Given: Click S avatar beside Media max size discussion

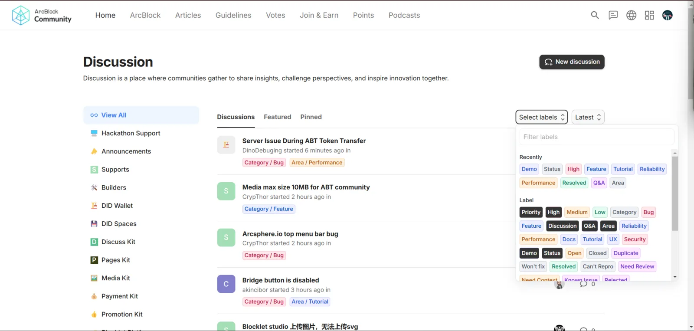Looking at the screenshot, I should pos(226,191).
